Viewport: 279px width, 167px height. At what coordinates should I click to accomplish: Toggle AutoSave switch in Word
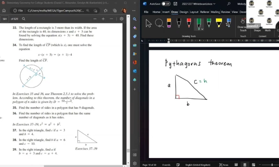166,4
